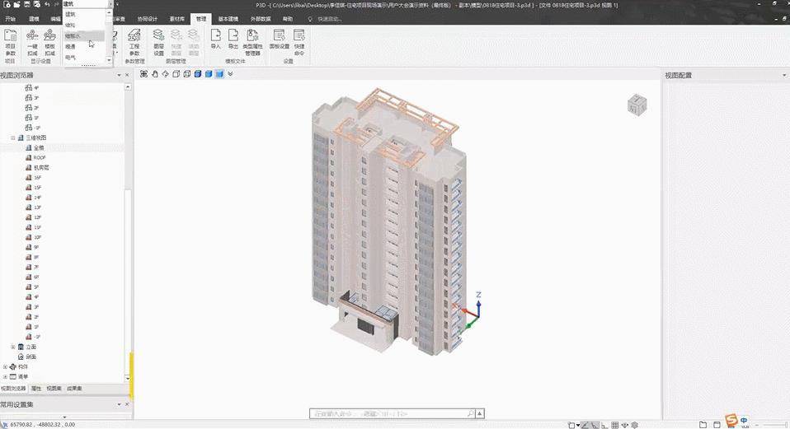Switch to the 属性 panel tab
Viewport: 790px width, 429px height.
(x=36, y=388)
